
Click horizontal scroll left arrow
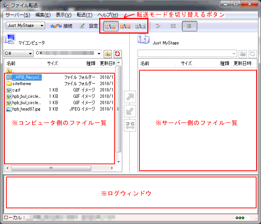(x=7, y=168)
